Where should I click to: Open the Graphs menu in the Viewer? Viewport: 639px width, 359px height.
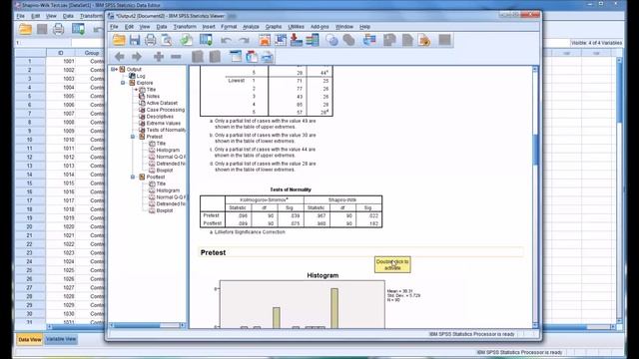pyautogui.click(x=274, y=27)
